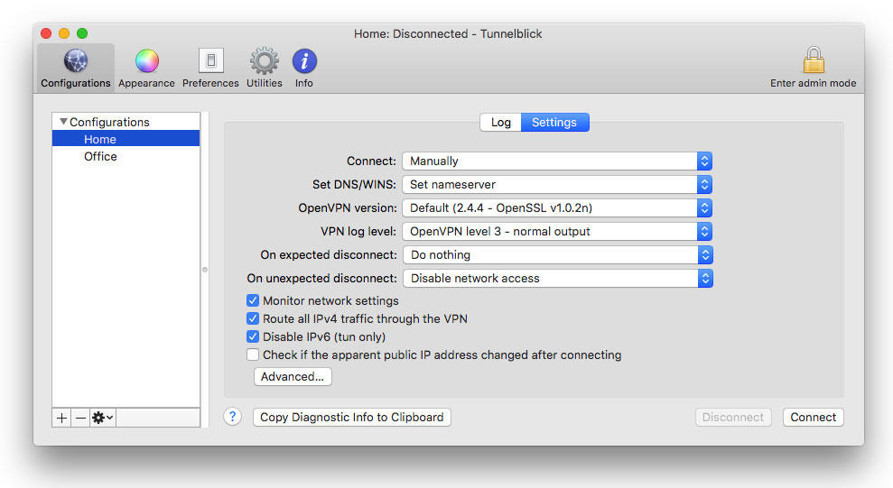Expand the OpenVPN version dropdown
Image resolution: width=893 pixels, height=488 pixels.
point(557,207)
